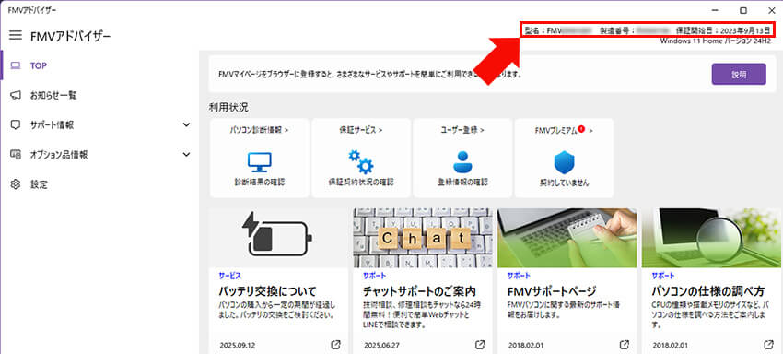
Task: Open external link icon on バッテリ交換について card
Action: pos(335,345)
